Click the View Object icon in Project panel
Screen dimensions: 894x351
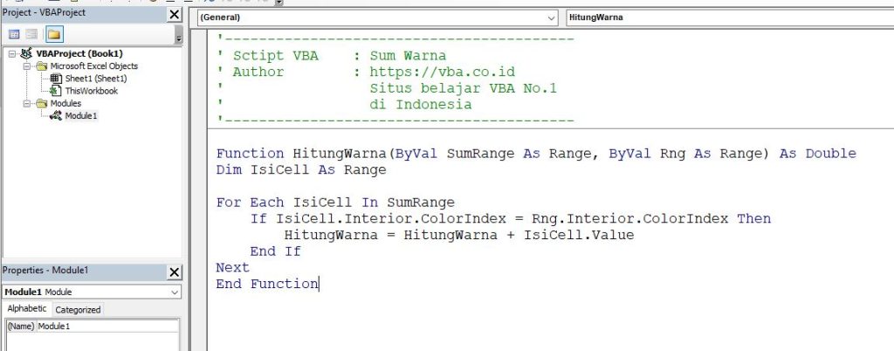pyautogui.click(x=31, y=34)
